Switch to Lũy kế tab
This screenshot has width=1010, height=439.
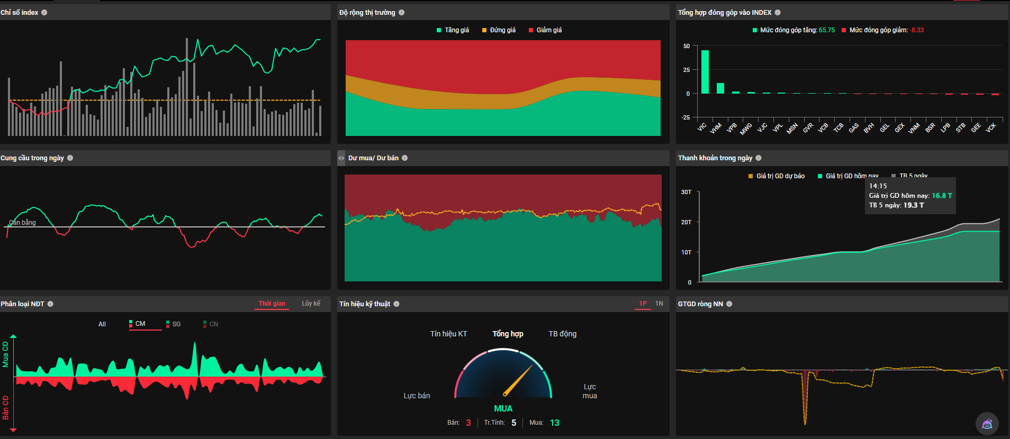click(x=311, y=304)
